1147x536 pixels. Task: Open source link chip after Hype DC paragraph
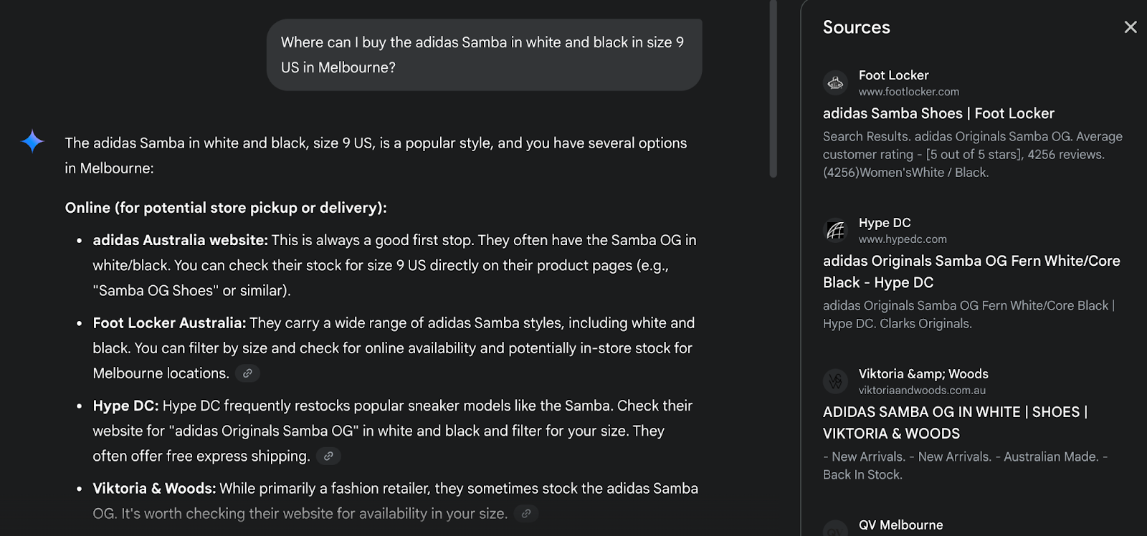328,456
